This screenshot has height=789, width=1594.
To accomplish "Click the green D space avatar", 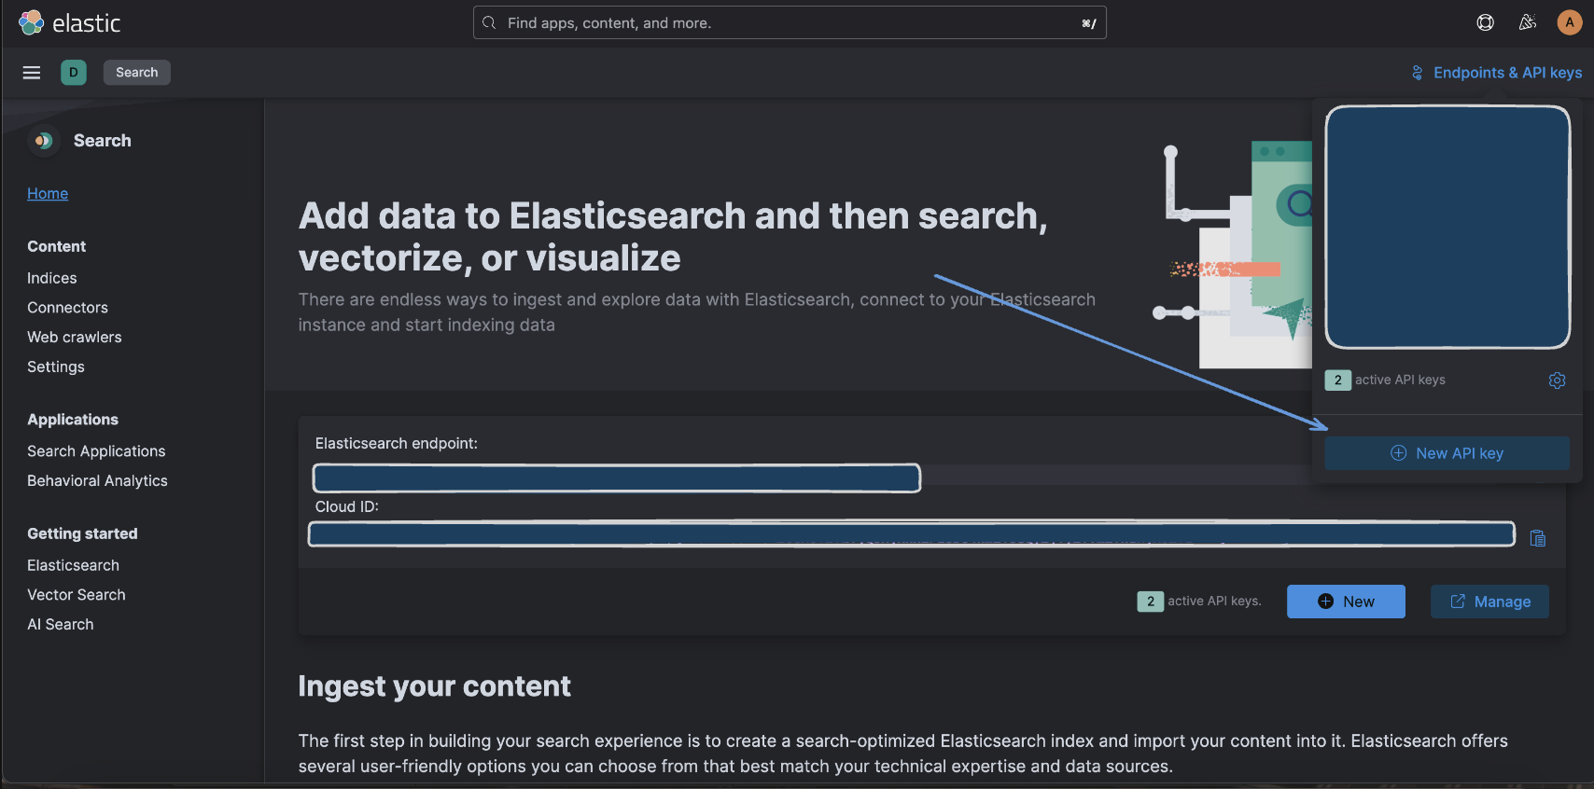I will coord(74,73).
